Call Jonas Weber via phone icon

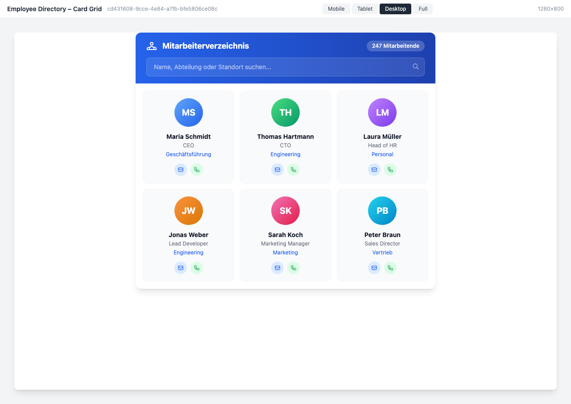click(x=197, y=268)
